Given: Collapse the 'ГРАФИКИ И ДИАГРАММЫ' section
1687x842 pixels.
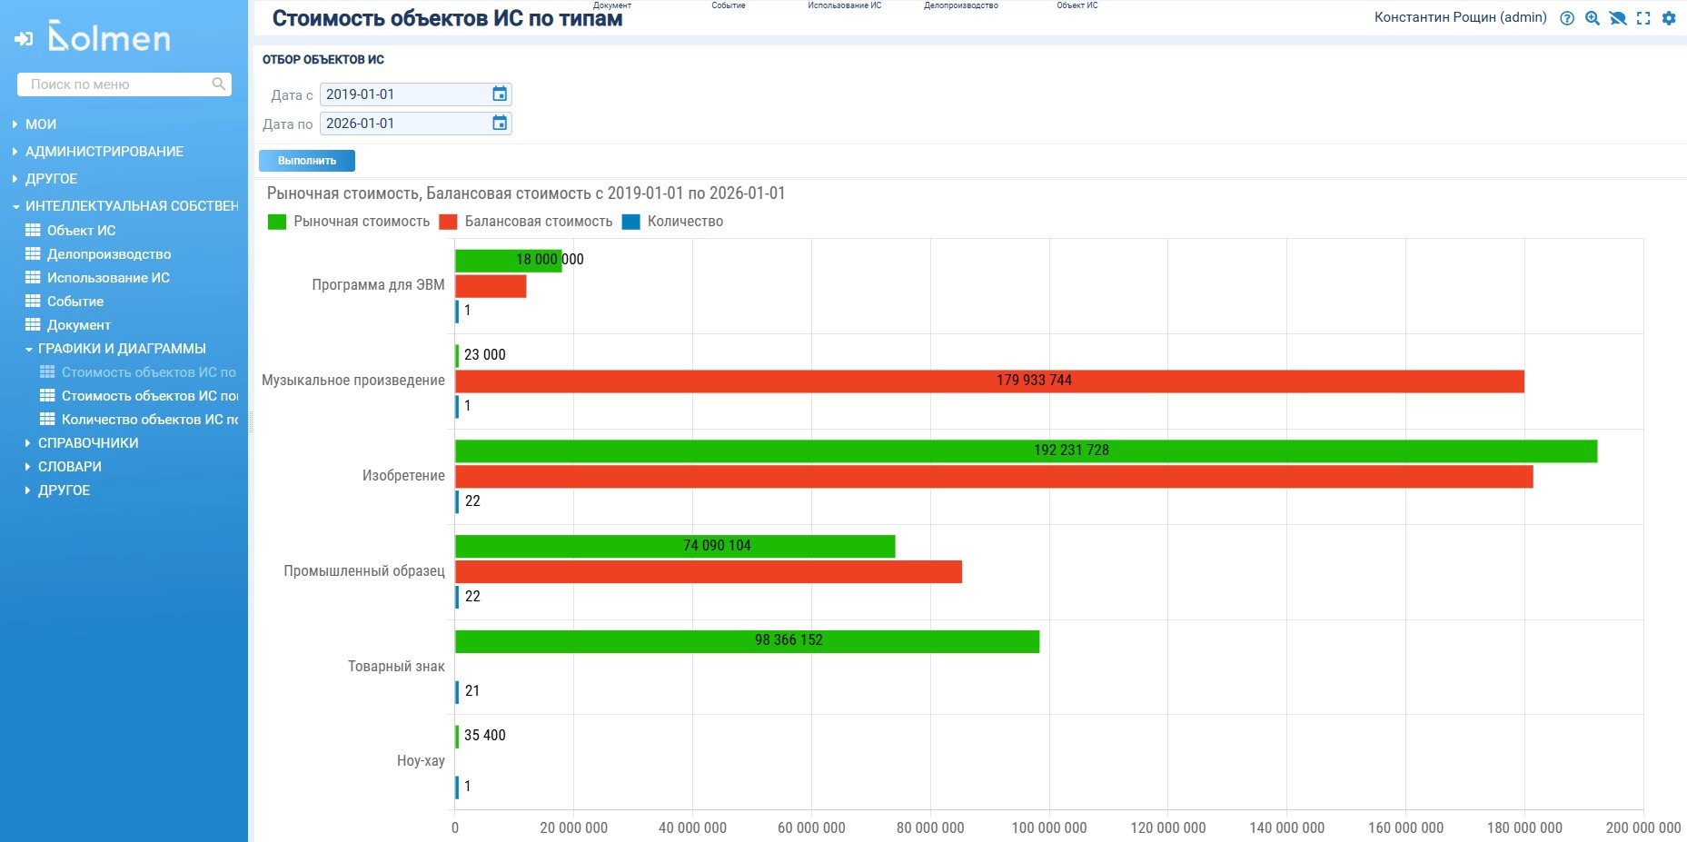Looking at the screenshot, I should [x=121, y=349].
